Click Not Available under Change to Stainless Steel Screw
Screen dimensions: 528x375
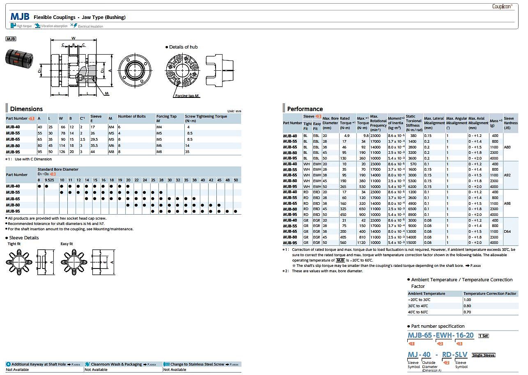[x=174, y=370]
